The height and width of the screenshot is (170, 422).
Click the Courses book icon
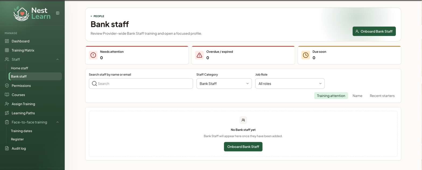7,95
